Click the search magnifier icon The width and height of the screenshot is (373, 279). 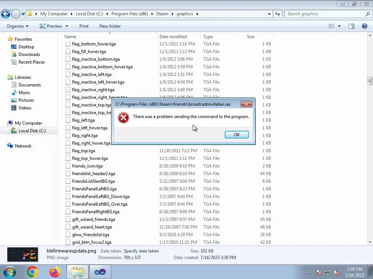368,14
